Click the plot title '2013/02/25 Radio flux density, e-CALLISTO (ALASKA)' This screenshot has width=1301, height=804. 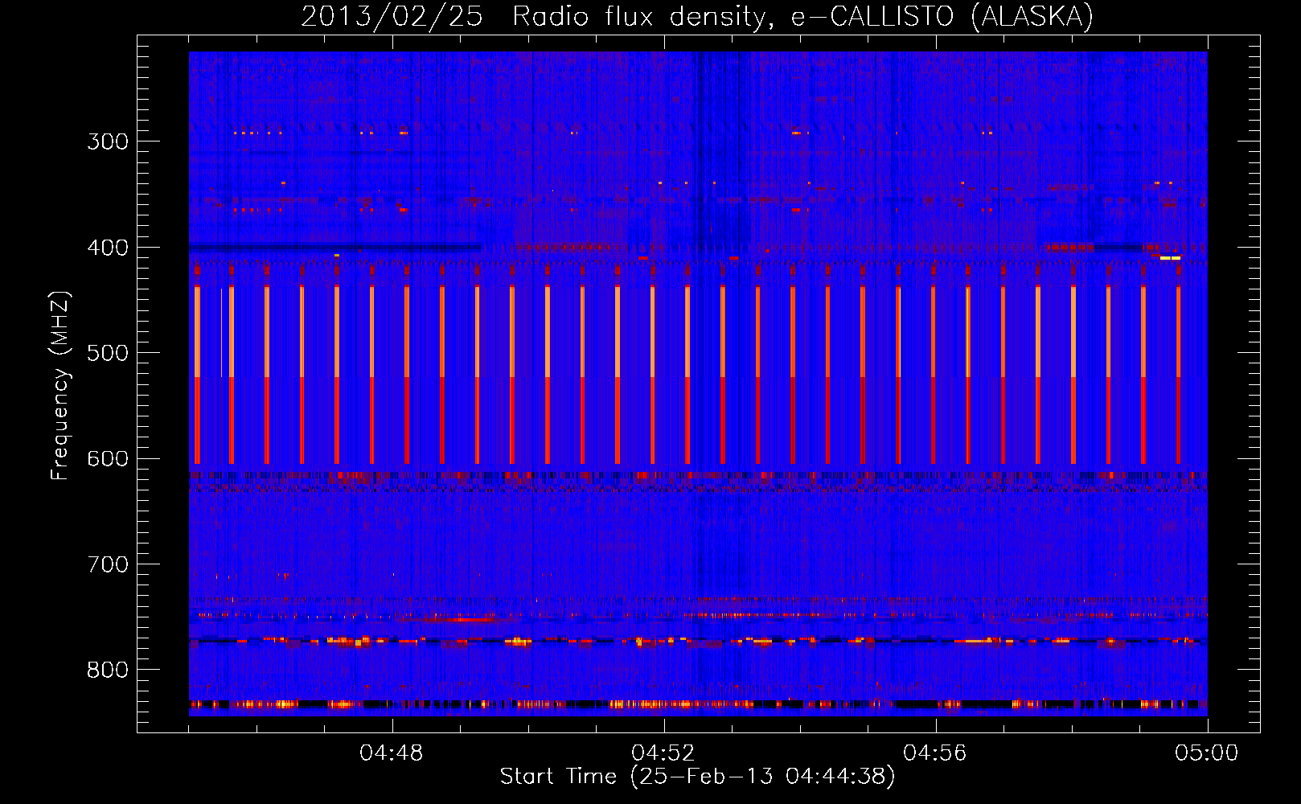coord(697,16)
